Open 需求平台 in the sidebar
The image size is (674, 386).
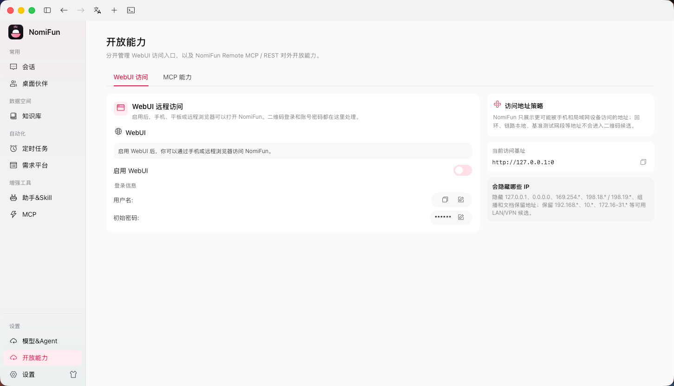click(x=43, y=165)
